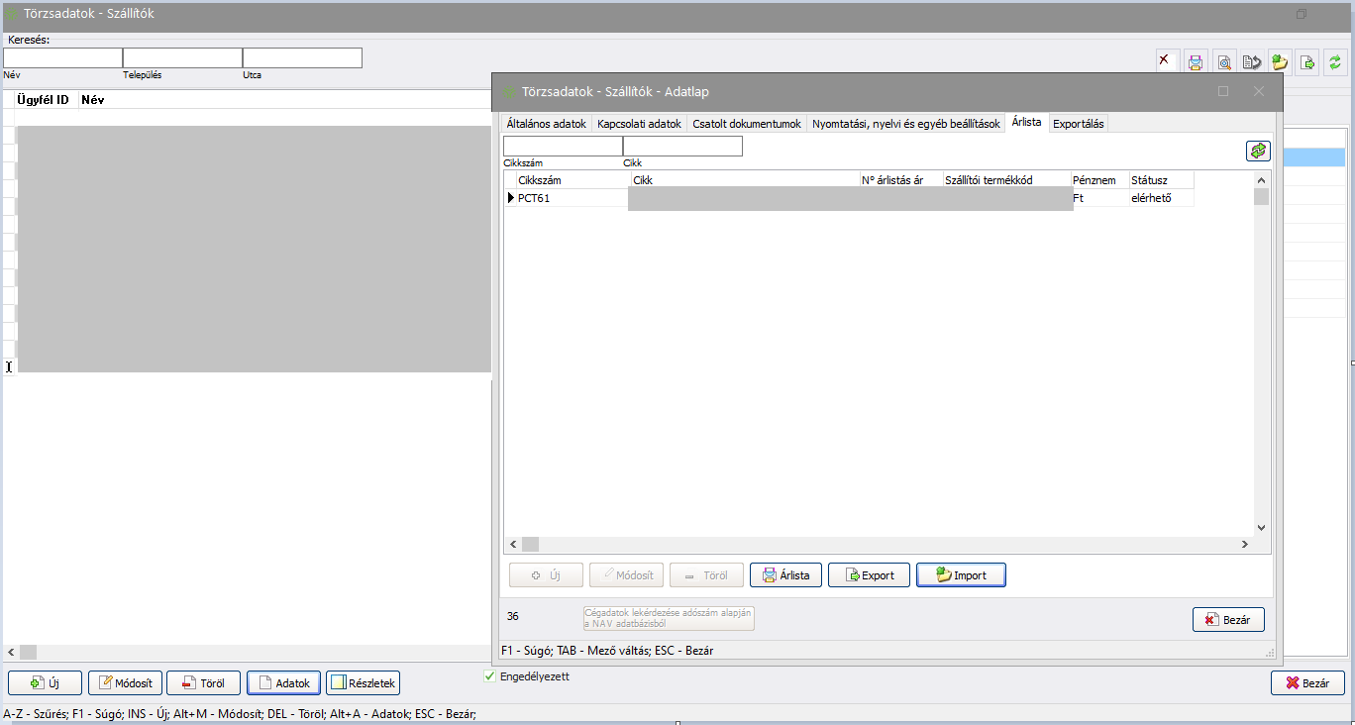
Task: Open print preview with magnifier document icon
Action: [1223, 61]
